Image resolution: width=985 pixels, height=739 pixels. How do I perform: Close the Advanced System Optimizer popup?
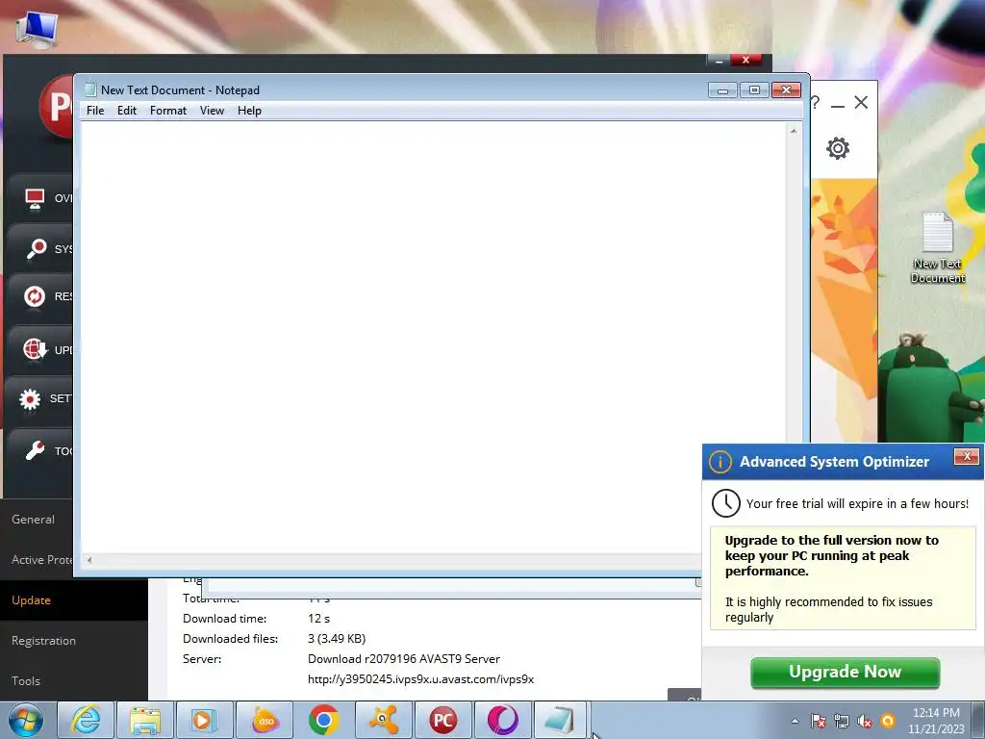pos(966,456)
